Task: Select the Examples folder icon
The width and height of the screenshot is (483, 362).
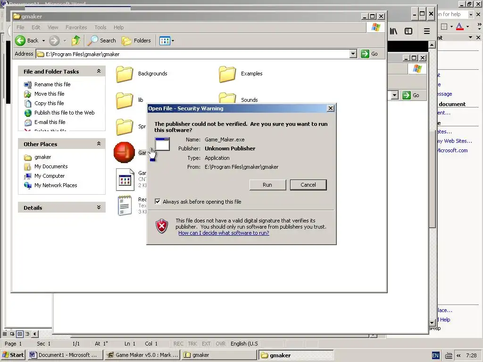Action: pos(227,74)
